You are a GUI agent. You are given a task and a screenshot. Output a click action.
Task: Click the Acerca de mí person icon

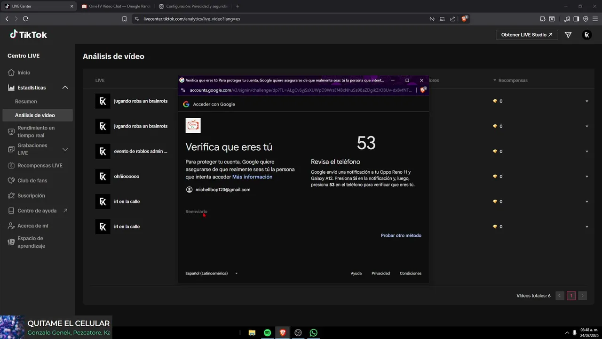coord(12,226)
